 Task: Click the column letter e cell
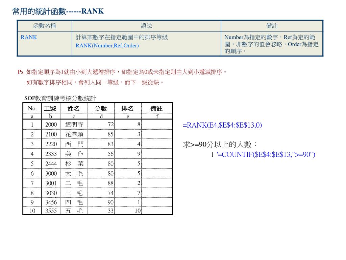coord(128,116)
